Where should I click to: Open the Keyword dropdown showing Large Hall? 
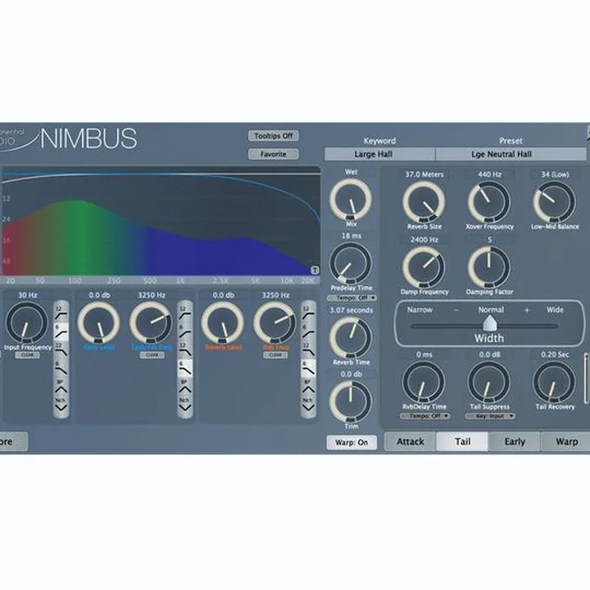pyautogui.click(x=379, y=154)
